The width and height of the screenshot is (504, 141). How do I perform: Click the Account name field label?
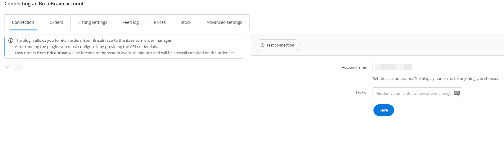coord(354,67)
